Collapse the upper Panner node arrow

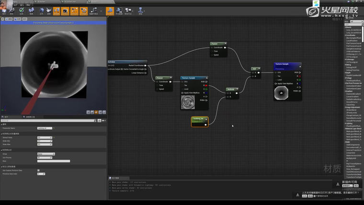(225, 44)
